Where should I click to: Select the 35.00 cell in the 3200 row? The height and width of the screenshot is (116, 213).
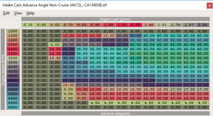(82, 58)
